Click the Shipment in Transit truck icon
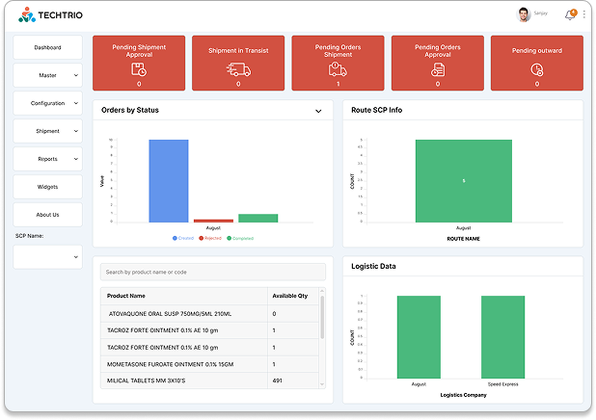The image size is (596, 420). click(x=238, y=70)
